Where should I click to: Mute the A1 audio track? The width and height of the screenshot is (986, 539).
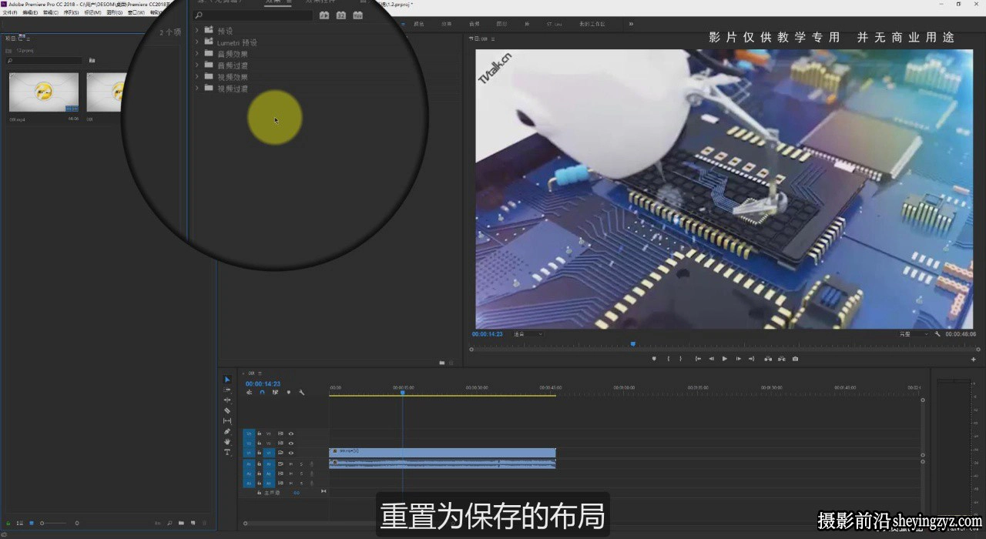coord(291,464)
